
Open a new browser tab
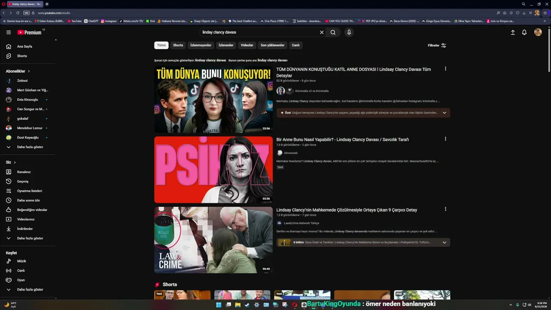(47, 4)
